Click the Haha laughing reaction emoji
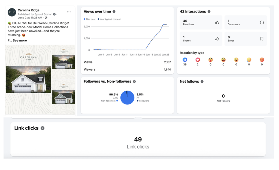This screenshot has width=279, height=170. coord(223,60)
